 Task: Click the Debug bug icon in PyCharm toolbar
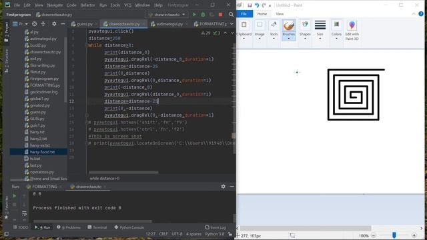[x=203, y=15]
